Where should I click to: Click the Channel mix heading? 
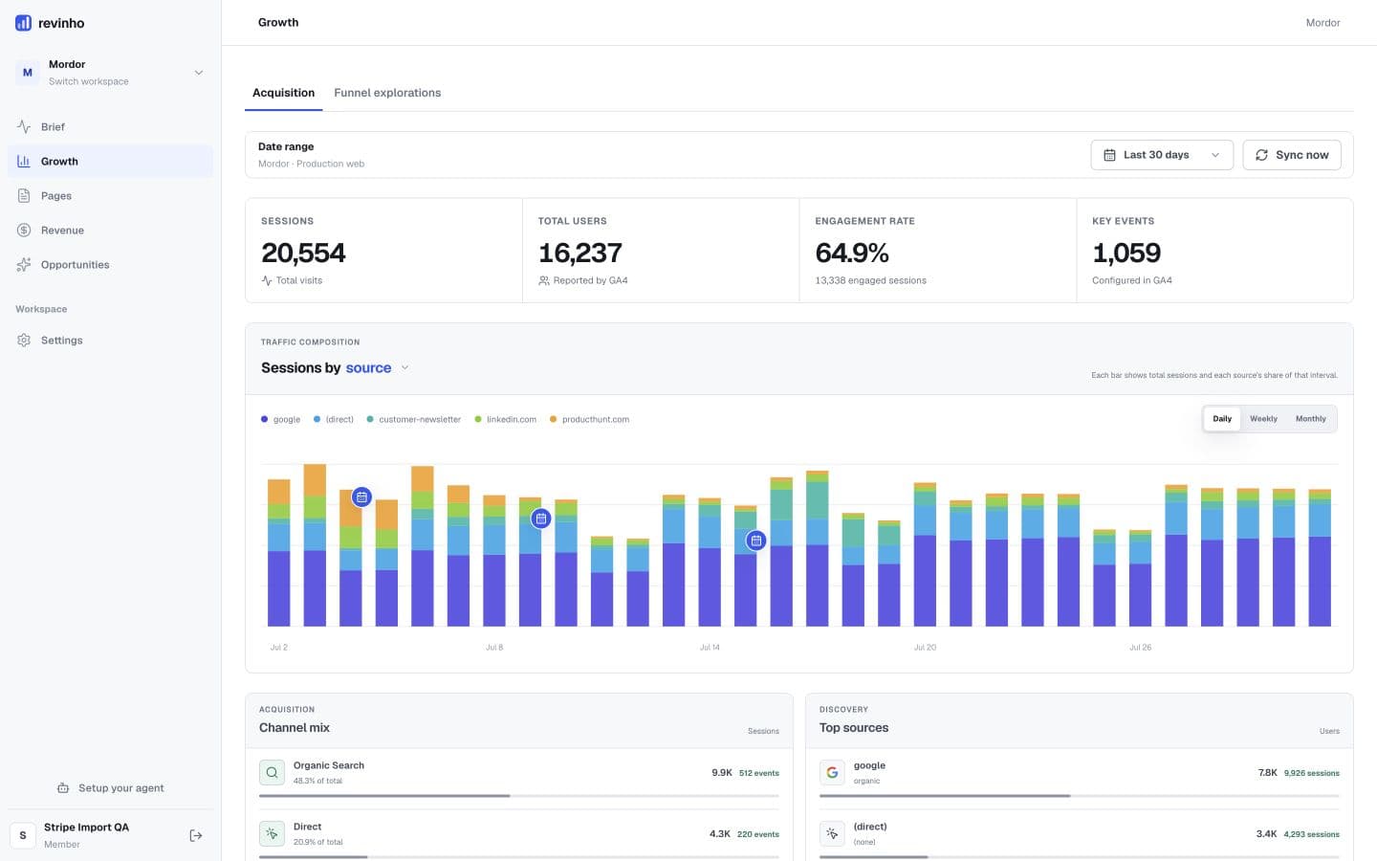coord(295,727)
